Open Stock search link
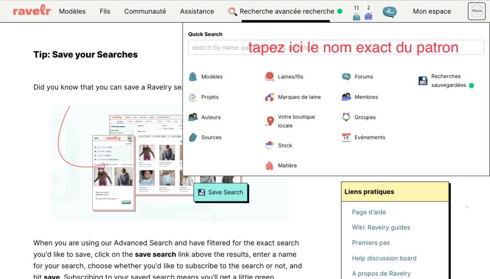The width and height of the screenshot is (490, 279). click(285, 145)
